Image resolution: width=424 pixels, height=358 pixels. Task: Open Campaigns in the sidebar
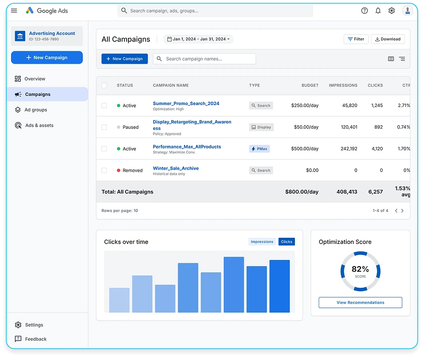pyautogui.click(x=47, y=94)
